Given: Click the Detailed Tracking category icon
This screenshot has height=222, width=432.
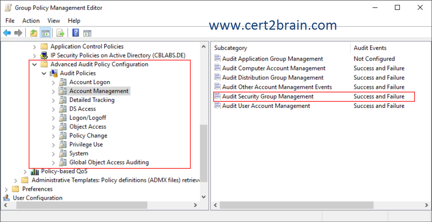Looking at the screenshot, I should pos(63,100).
